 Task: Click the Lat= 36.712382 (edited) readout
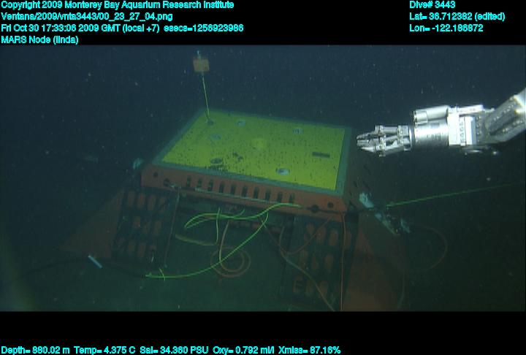tap(457, 17)
